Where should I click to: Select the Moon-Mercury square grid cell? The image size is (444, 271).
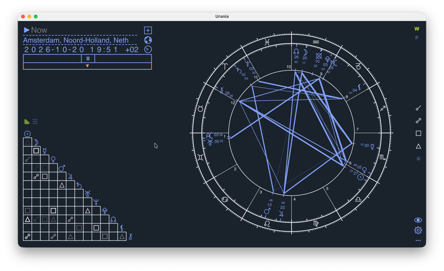pyautogui.click(x=36, y=151)
